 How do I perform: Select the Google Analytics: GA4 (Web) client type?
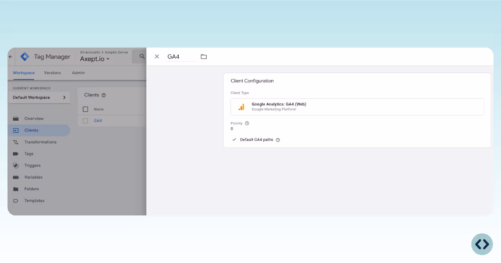coord(357,107)
